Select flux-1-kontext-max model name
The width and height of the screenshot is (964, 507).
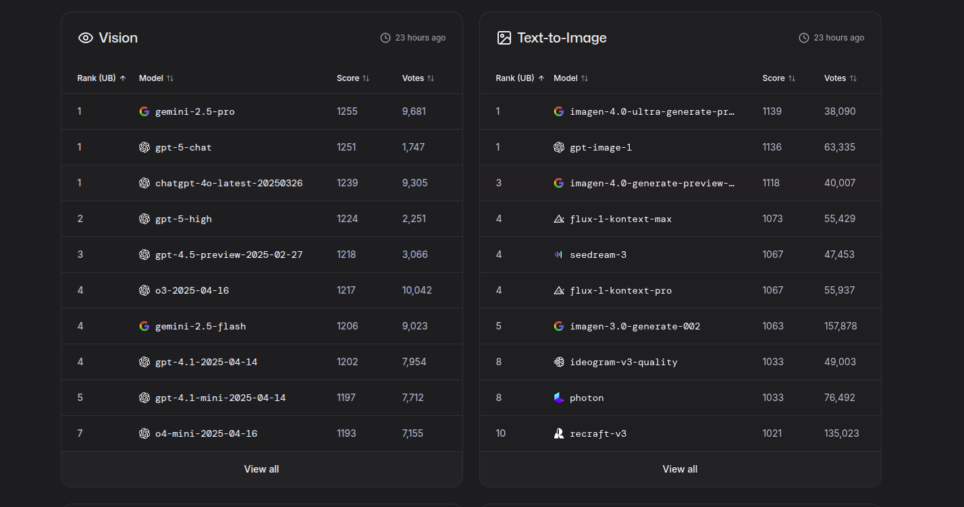point(621,219)
